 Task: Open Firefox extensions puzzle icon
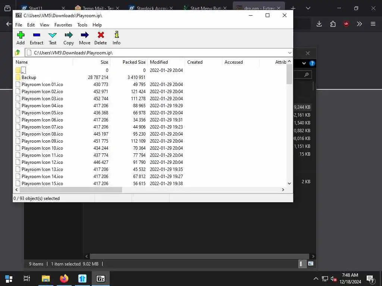(x=333, y=24)
